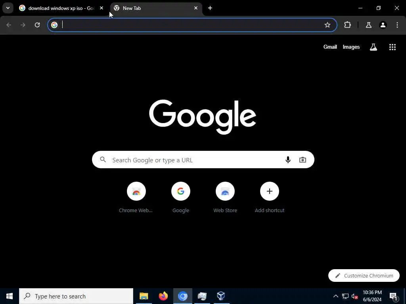Open the notifications action center

pos(393,296)
